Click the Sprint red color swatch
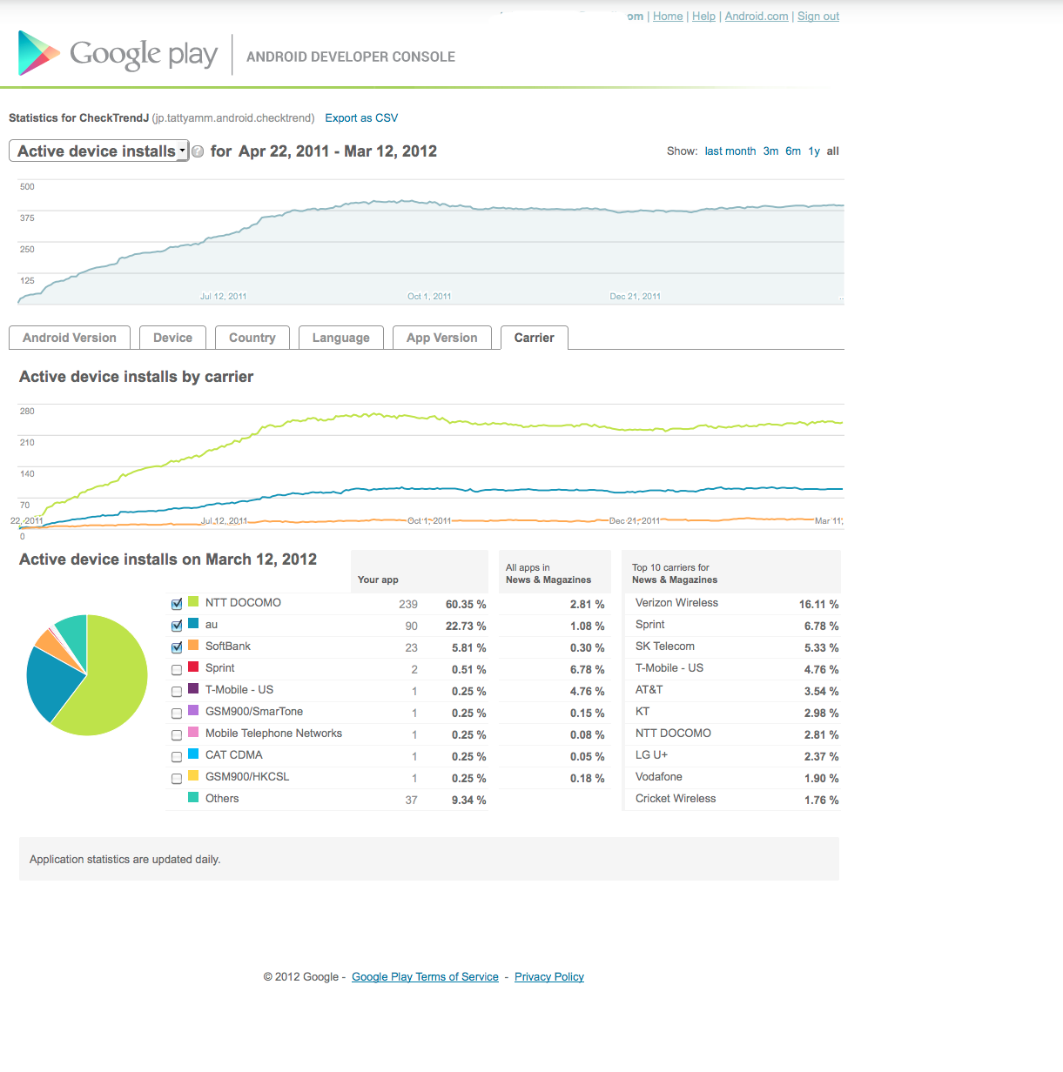 click(x=193, y=667)
